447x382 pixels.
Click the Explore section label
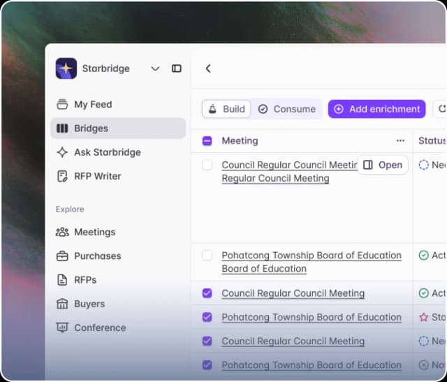[70, 210]
